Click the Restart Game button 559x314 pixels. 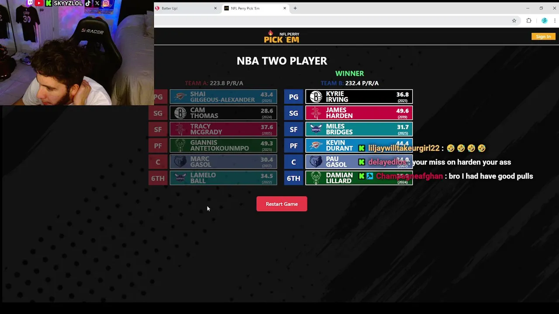[282, 204]
